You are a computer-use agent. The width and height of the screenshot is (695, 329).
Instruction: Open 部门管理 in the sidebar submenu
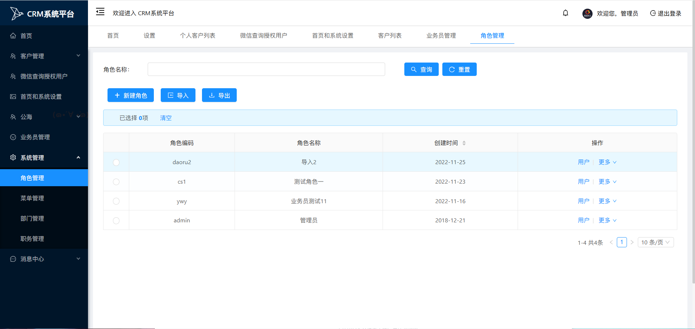point(44,218)
